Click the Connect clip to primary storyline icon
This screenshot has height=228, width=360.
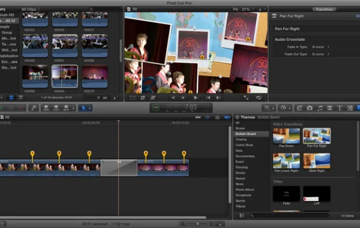(x=46, y=108)
